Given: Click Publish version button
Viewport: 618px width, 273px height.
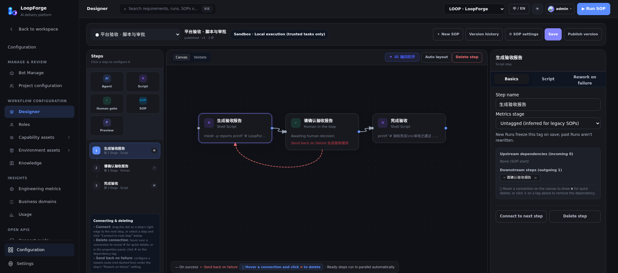Looking at the screenshot, I should 583,34.
